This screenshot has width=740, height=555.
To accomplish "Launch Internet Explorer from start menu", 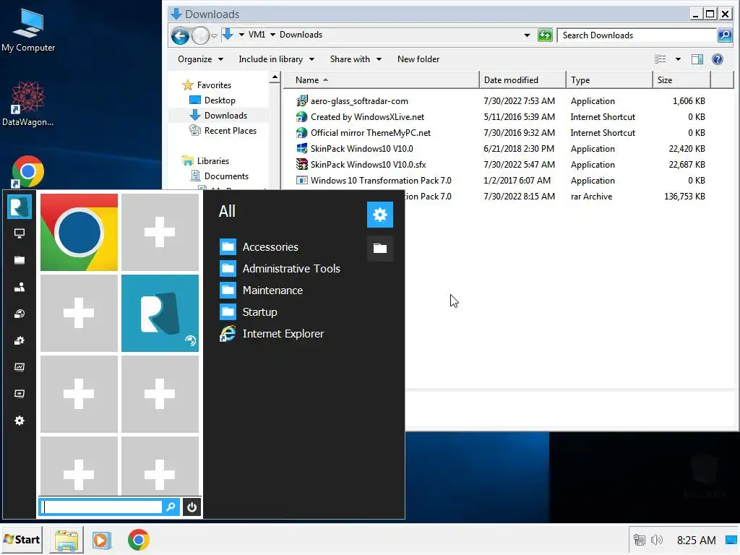I will 272,334.
